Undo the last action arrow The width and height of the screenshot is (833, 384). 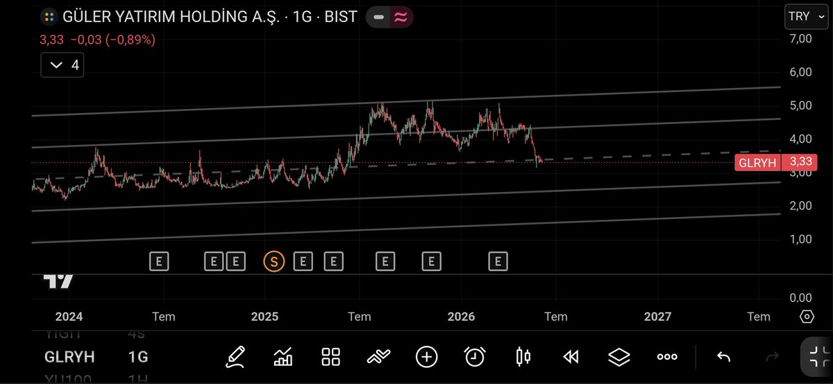pyautogui.click(x=723, y=357)
